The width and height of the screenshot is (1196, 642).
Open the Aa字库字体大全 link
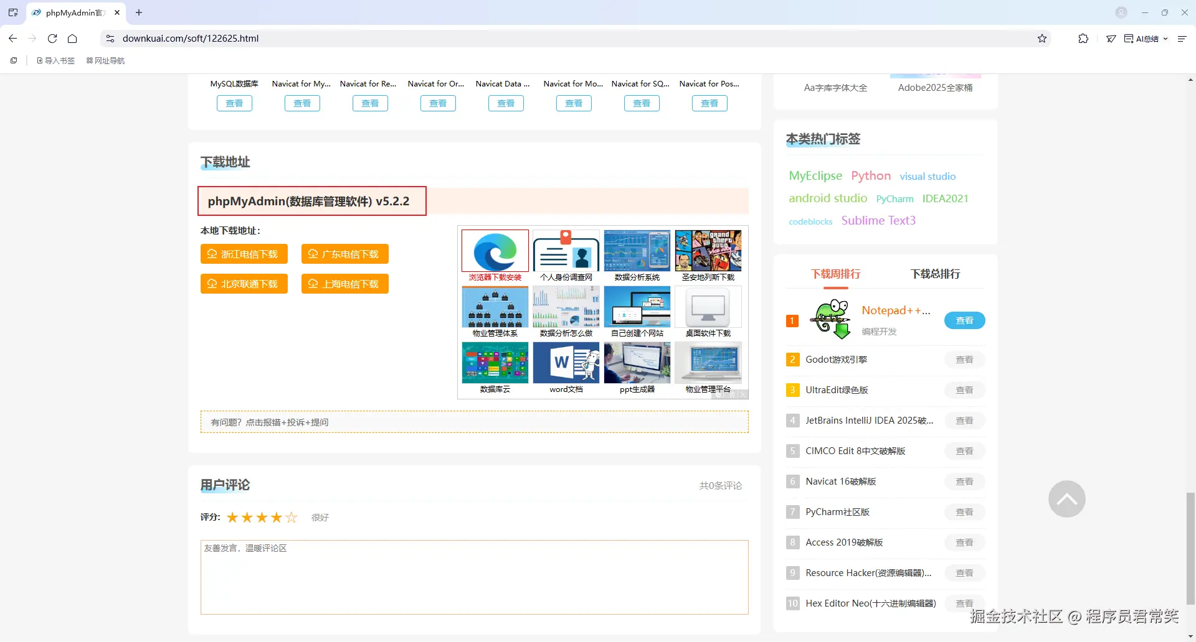point(835,88)
